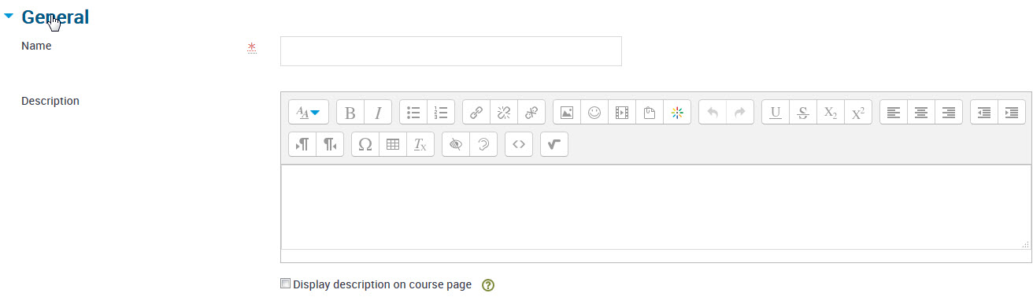
Task: Collapse the General section arrow
Action: pyautogui.click(x=9, y=16)
